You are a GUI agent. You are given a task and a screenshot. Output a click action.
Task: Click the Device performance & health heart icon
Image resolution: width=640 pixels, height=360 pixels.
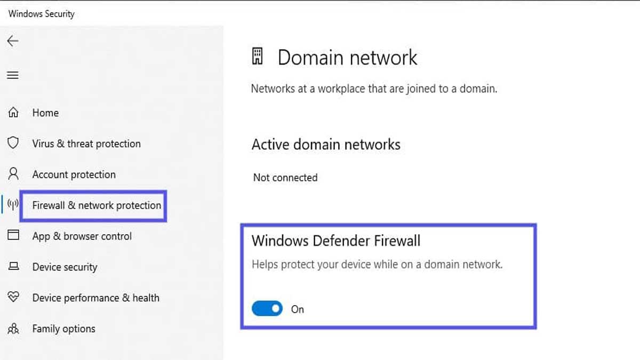click(x=12, y=298)
